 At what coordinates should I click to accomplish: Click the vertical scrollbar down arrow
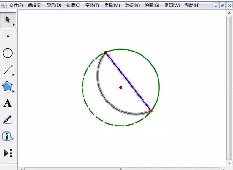pyautogui.click(x=229, y=163)
